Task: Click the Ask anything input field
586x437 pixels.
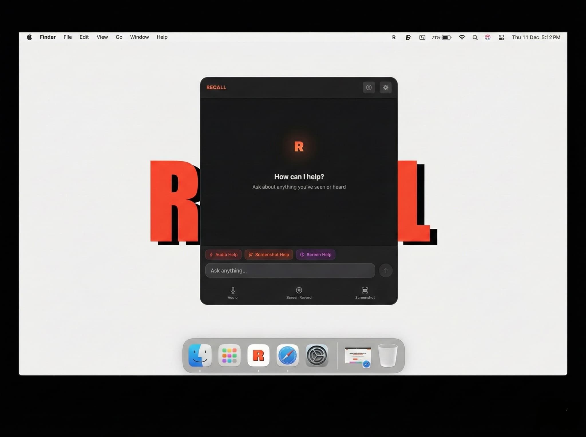Action: coord(290,270)
